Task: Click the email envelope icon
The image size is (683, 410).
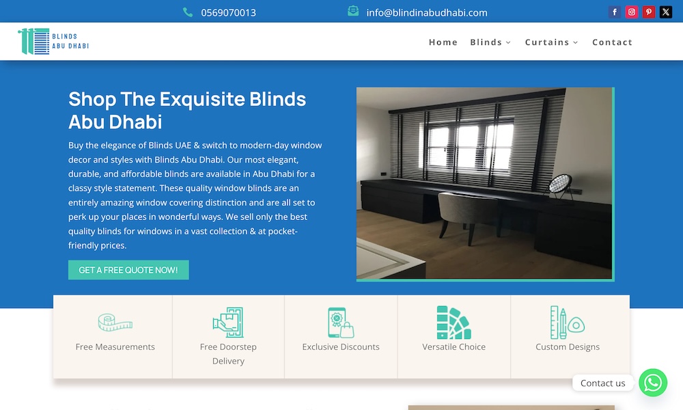Action: pyautogui.click(x=353, y=12)
